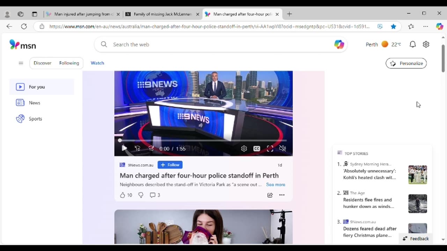447x251 pixels.
Task: Open the tab actions menu
Action: 34,14
